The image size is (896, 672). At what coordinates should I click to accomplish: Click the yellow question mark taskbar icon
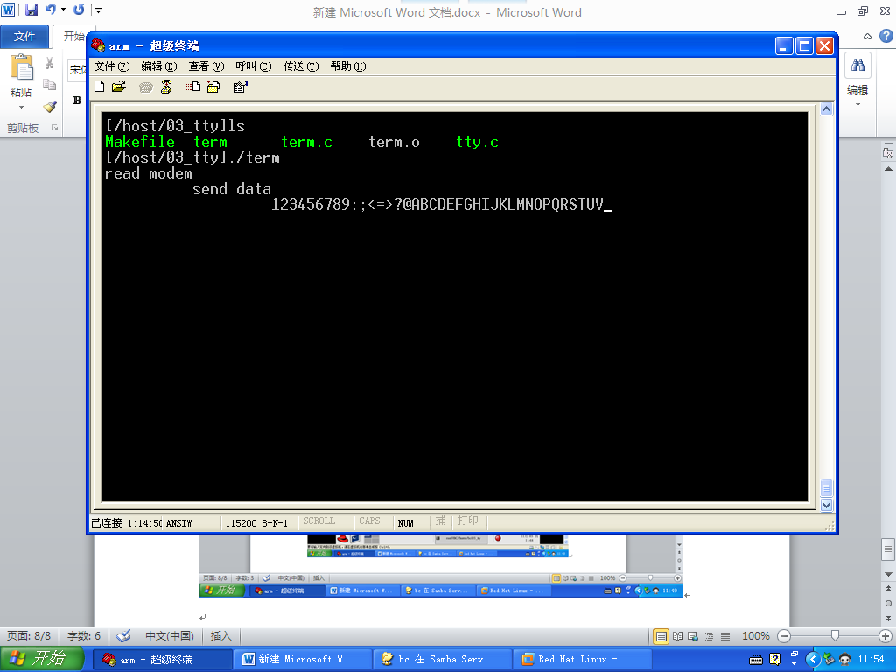coord(775,660)
